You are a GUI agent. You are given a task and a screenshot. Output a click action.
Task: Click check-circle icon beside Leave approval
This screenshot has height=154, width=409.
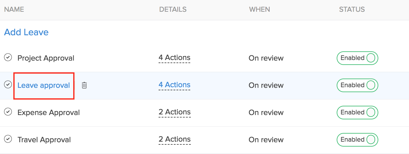point(8,85)
